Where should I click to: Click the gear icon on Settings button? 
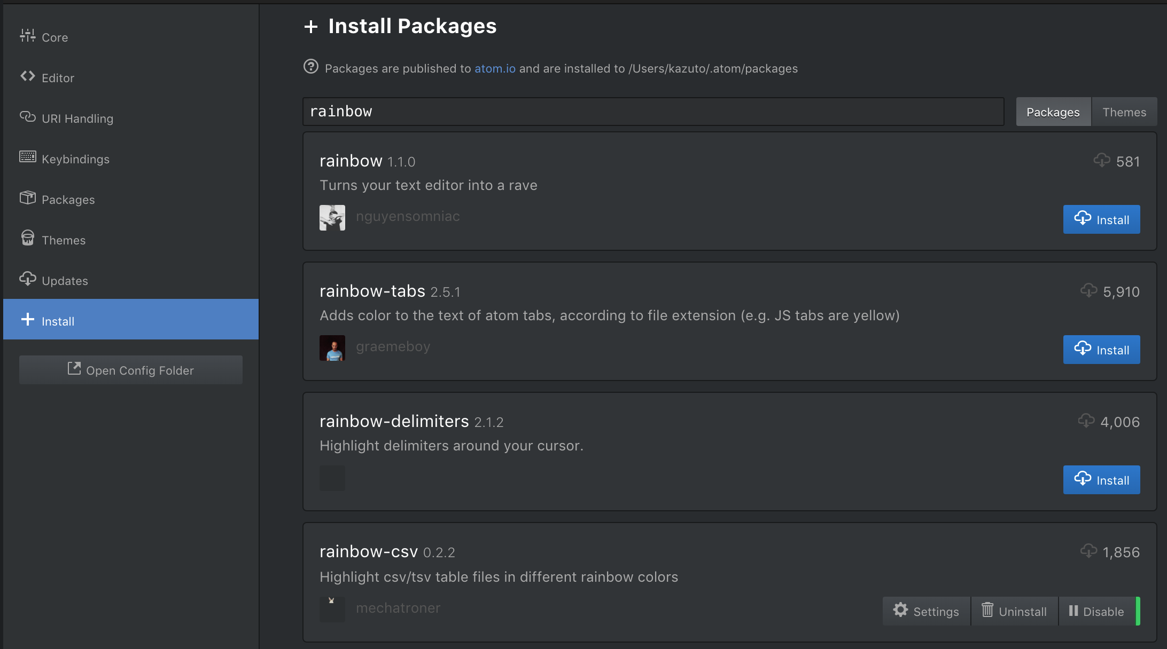[901, 611]
